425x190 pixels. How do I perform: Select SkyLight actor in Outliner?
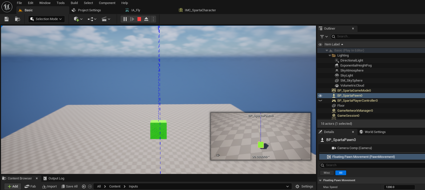[346, 76]
